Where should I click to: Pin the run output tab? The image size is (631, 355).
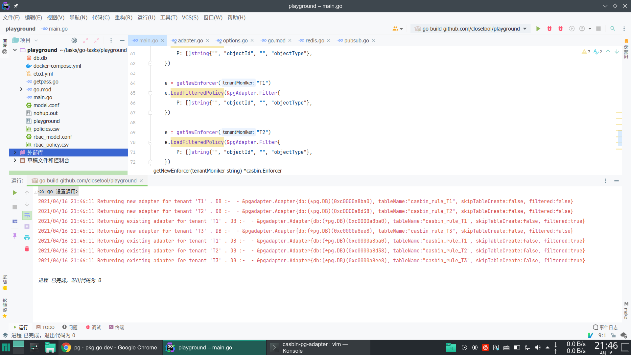click(x=14, y=236)
